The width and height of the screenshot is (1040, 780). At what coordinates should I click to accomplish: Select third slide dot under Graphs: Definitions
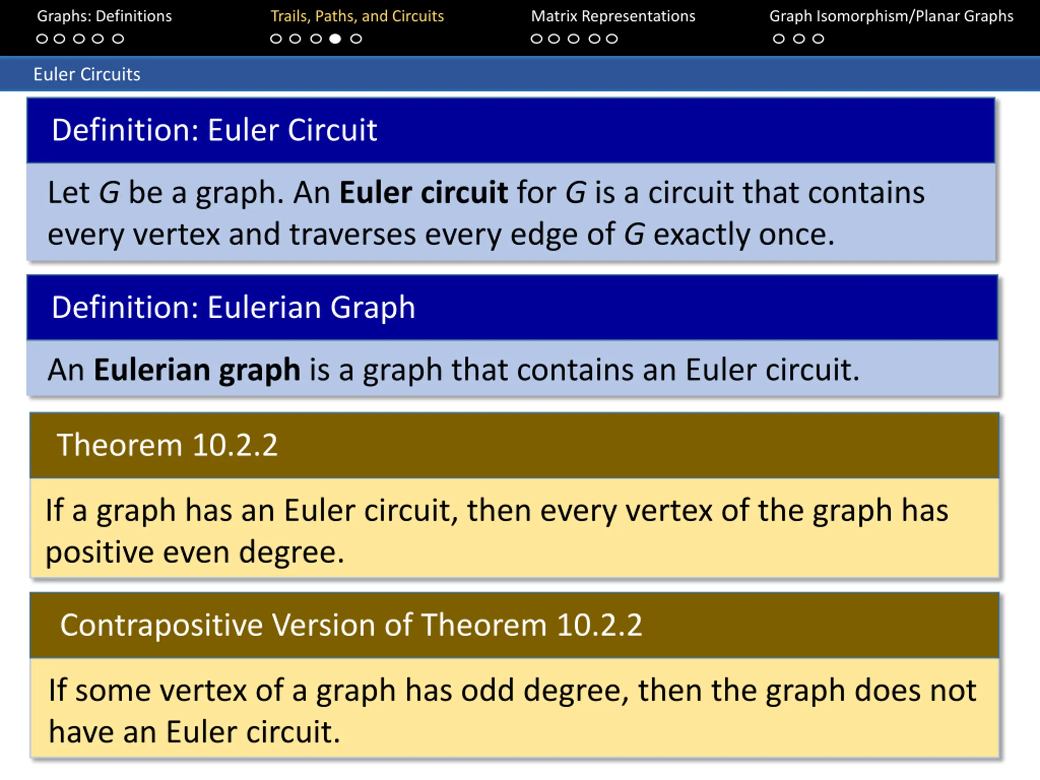click(x=79, y=39)
